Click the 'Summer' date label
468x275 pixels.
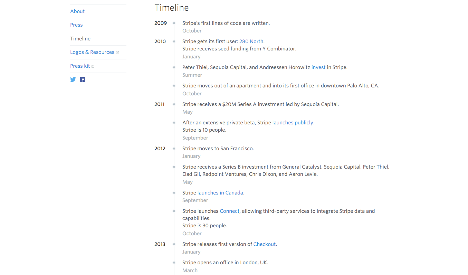click(192, 75)
